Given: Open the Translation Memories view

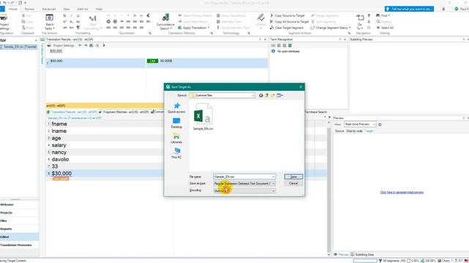Looking at the screenshot, I should 19,245.
